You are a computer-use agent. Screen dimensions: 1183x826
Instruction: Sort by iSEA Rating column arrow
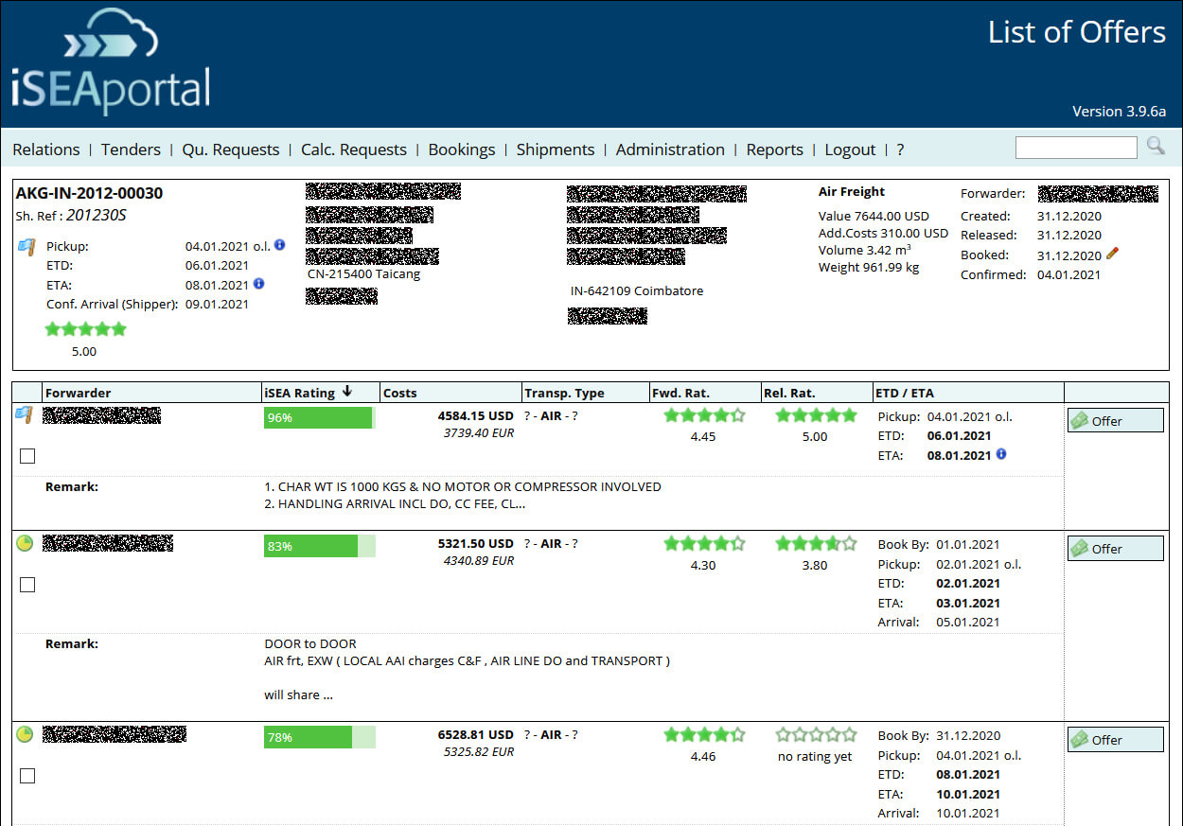[x=347, y=392]
